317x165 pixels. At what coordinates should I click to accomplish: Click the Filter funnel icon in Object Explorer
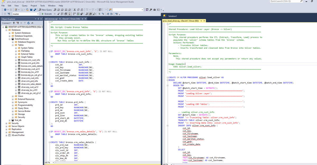(x=25, y=23)
